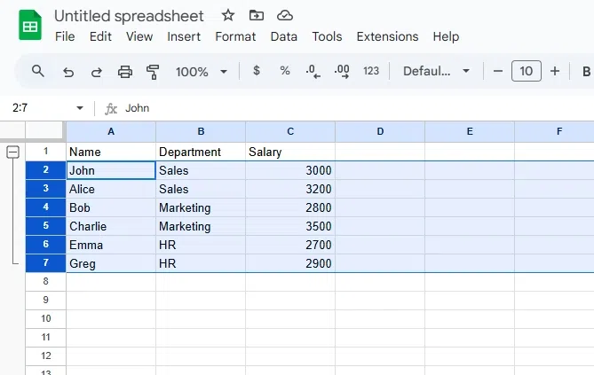Screen dimensions: 594x375
Task: Collapse the row group with minus toggle
Action: click(13, 152)
